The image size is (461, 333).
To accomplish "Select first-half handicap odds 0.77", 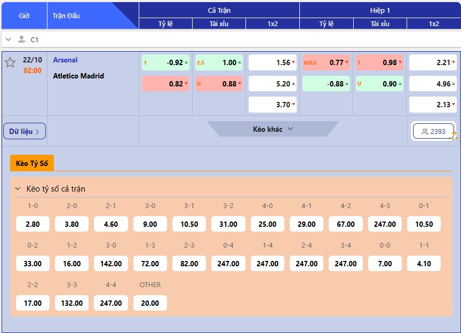I will pyautogui.click(x=326, y=62).
